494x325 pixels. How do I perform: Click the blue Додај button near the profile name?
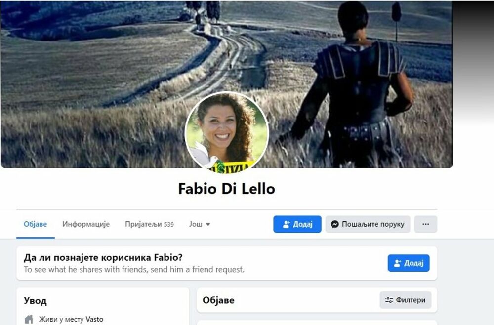pyautogui.click(x=297, y=224)
